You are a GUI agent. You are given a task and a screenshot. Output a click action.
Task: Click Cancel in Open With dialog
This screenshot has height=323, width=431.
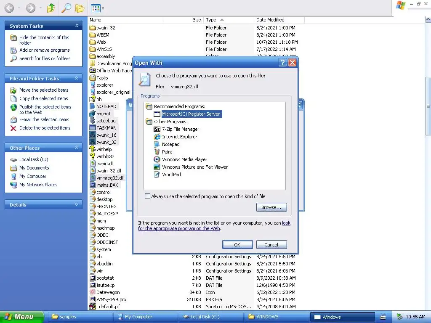tap(271, 245)
